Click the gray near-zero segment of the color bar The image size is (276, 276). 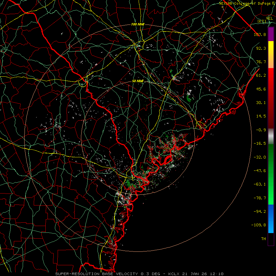point(271,136)
